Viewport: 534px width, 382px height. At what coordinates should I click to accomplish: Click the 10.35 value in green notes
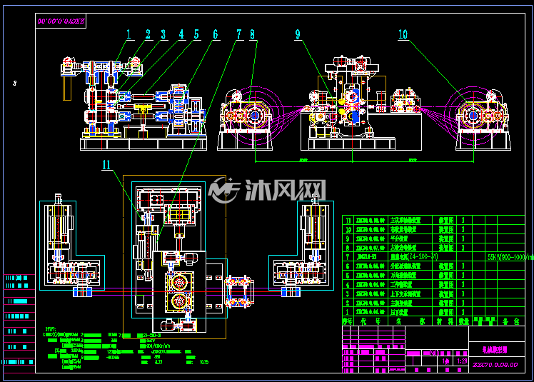point(204,362)
